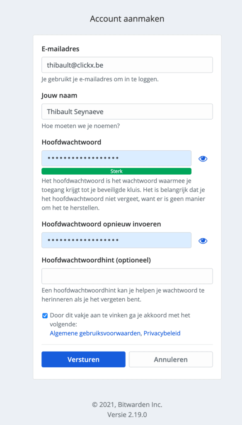The image size is (242, 425).
Task: Click the Jouw naam label
Action: [x=59, y=95]
